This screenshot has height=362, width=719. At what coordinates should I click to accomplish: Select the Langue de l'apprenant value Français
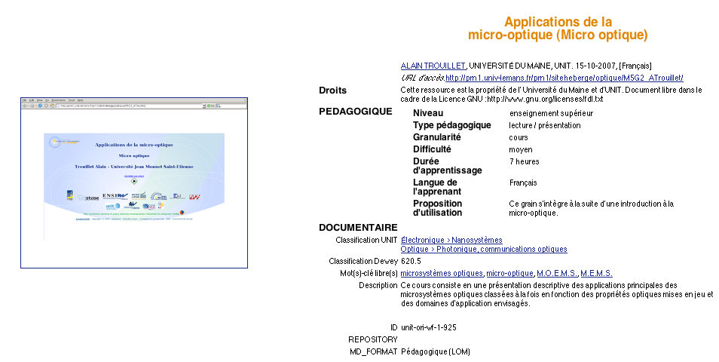pos(523,183)
